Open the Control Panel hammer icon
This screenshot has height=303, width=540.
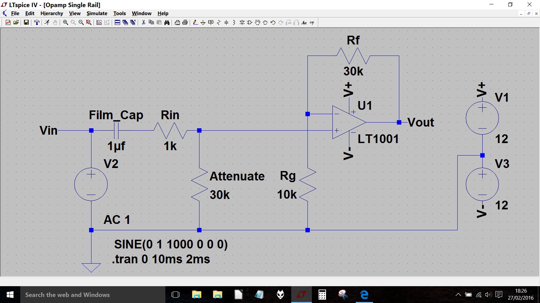[x=37, y=23]
